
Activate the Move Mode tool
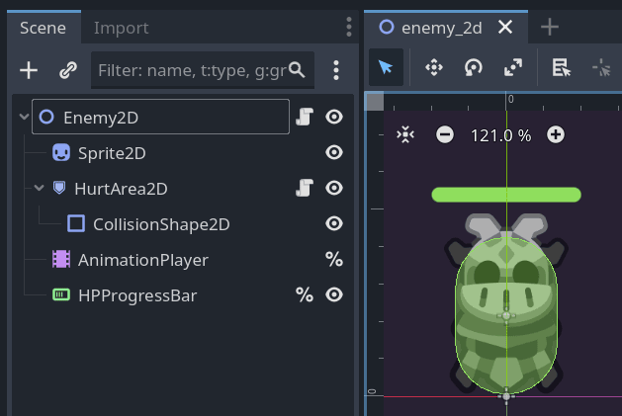pyautogui.click(x=433, y=67)
